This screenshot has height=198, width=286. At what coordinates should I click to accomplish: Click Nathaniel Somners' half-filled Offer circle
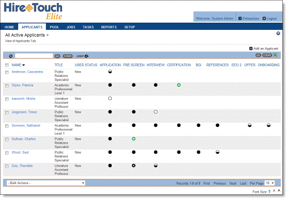click(249, 125)
